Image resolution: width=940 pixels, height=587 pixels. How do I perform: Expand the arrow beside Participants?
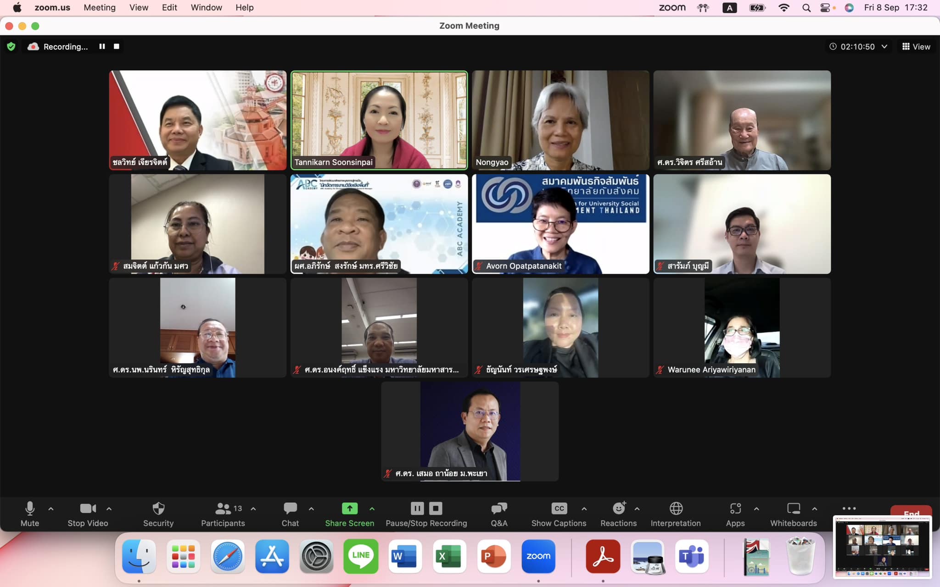pos(253,509)
